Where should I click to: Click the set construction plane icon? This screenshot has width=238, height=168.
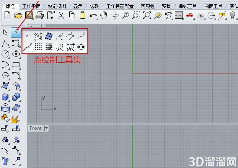[x=201, y=16]
